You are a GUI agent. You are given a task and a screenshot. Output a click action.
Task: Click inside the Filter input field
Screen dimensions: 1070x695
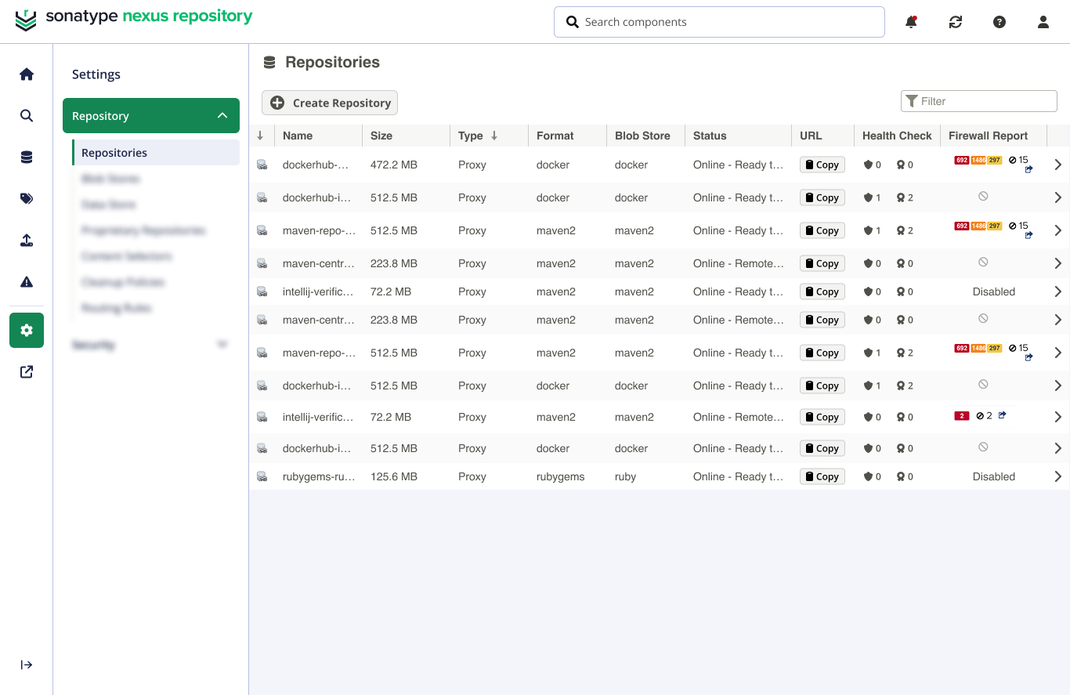pos(978,101)
